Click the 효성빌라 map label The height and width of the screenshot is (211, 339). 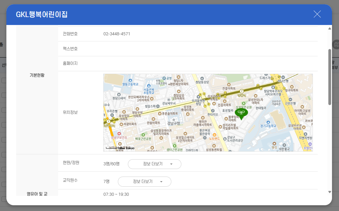pos(228,111)
